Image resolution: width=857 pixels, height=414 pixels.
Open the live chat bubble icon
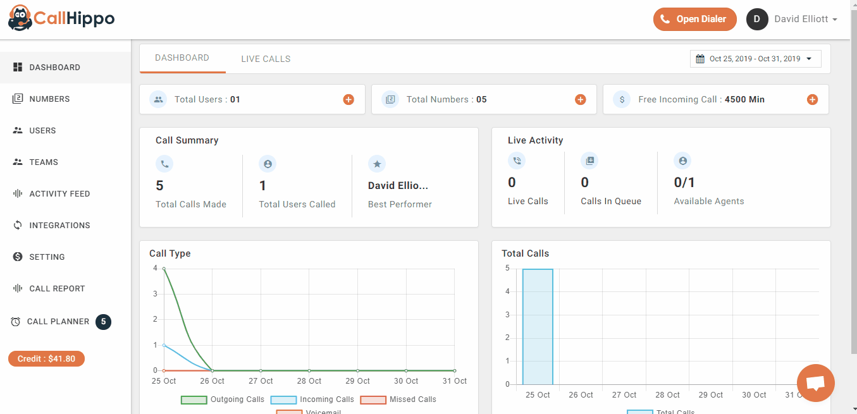click(815, 383)
